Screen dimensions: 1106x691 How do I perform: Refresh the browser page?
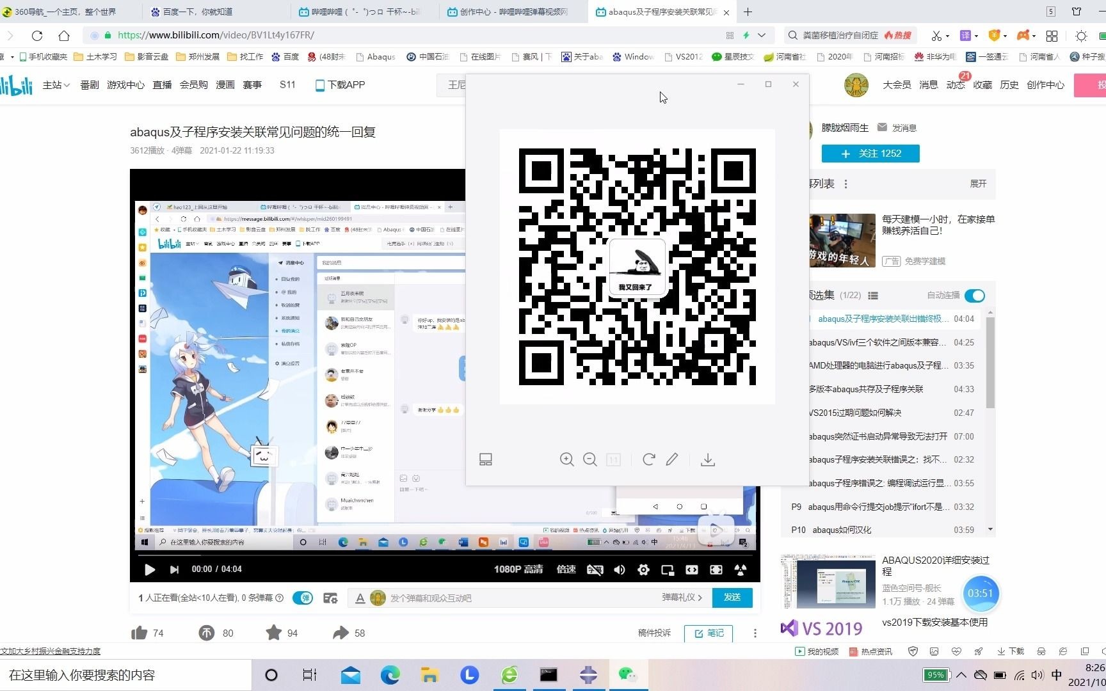(x=37, y=35)
